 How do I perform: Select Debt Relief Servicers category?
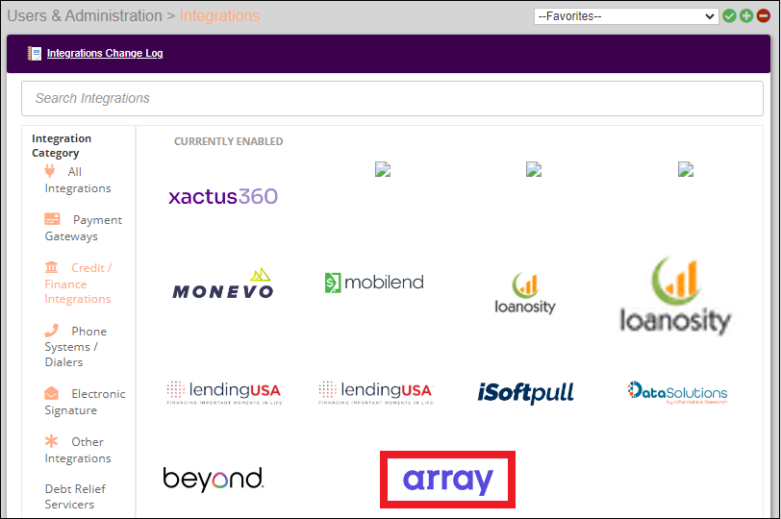75,497
